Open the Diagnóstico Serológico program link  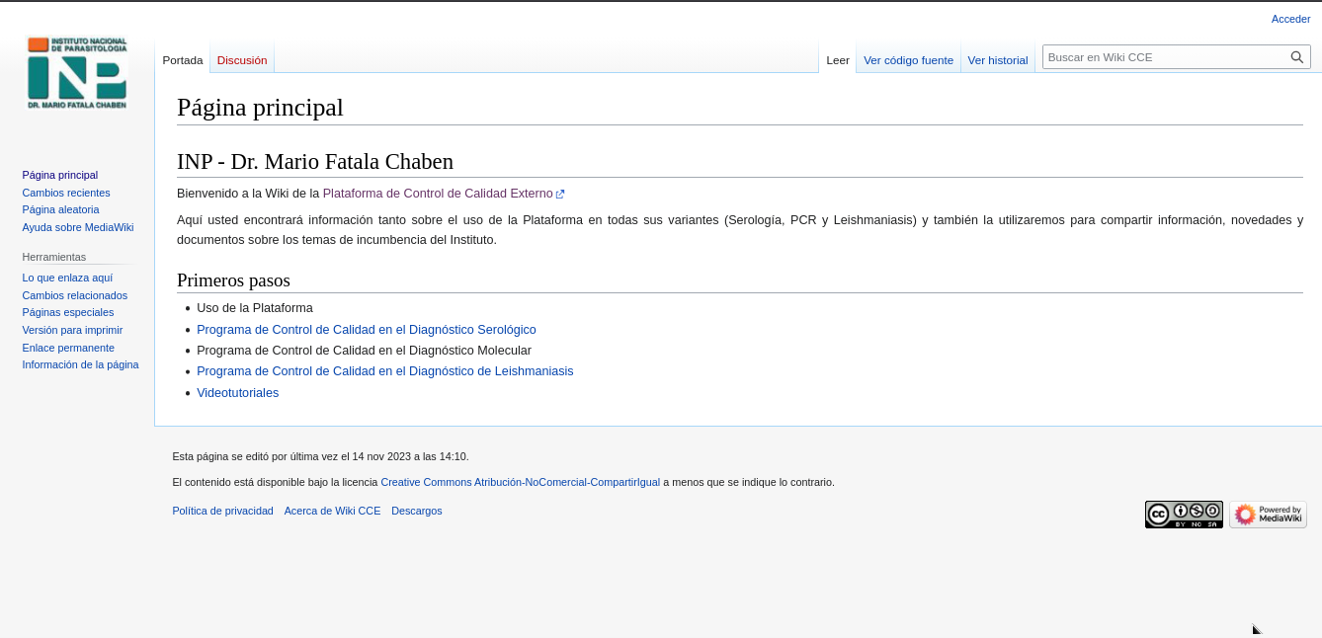click(x=366, y=330)
